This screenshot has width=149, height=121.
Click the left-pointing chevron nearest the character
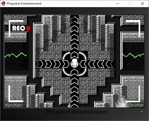83,64
